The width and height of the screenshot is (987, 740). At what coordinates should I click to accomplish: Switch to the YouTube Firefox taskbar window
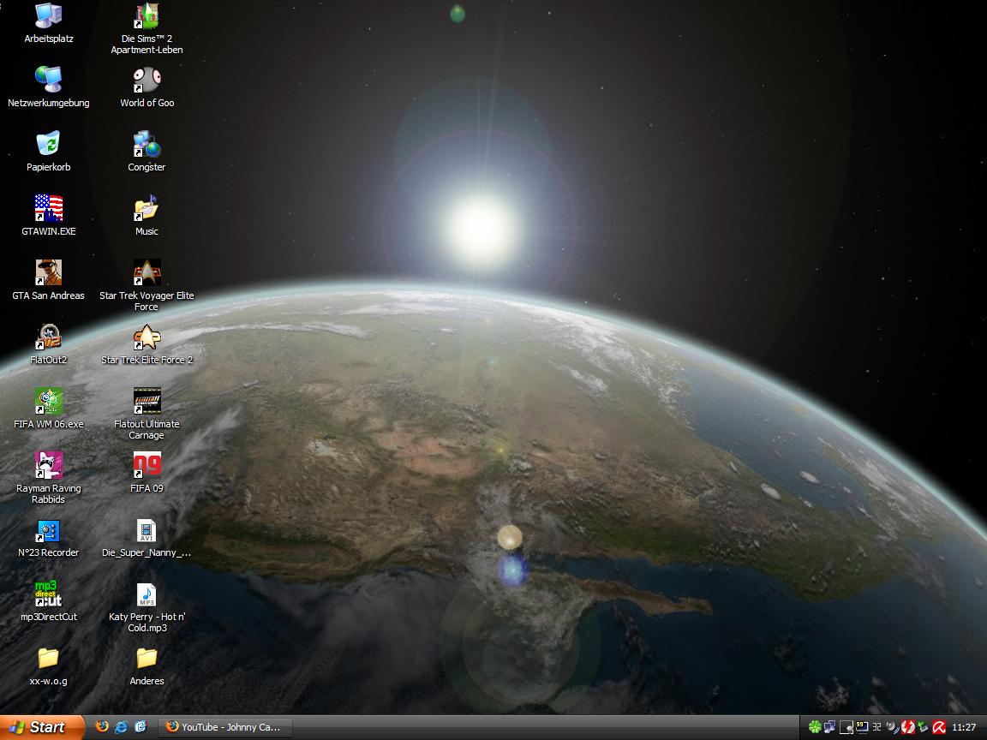pyautogui.click(x=225, y=727)
